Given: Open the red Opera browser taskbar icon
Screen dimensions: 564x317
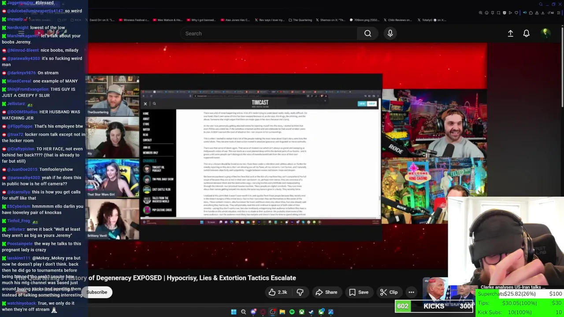Looking at the screenshot, I should tap(263, 312).
